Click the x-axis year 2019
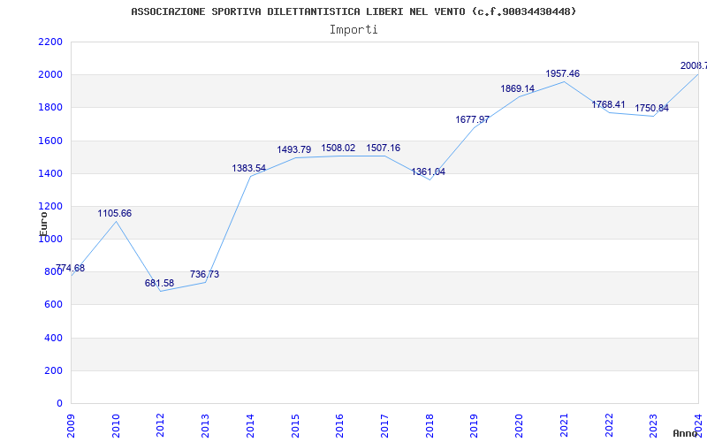The image size is (707, 442). 474,425
